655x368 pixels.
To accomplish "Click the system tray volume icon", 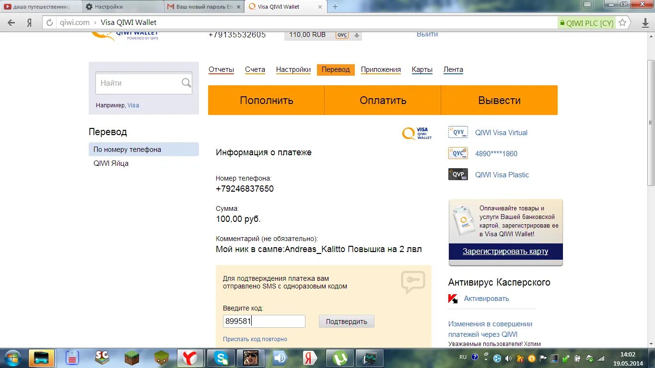I will 508,358.
